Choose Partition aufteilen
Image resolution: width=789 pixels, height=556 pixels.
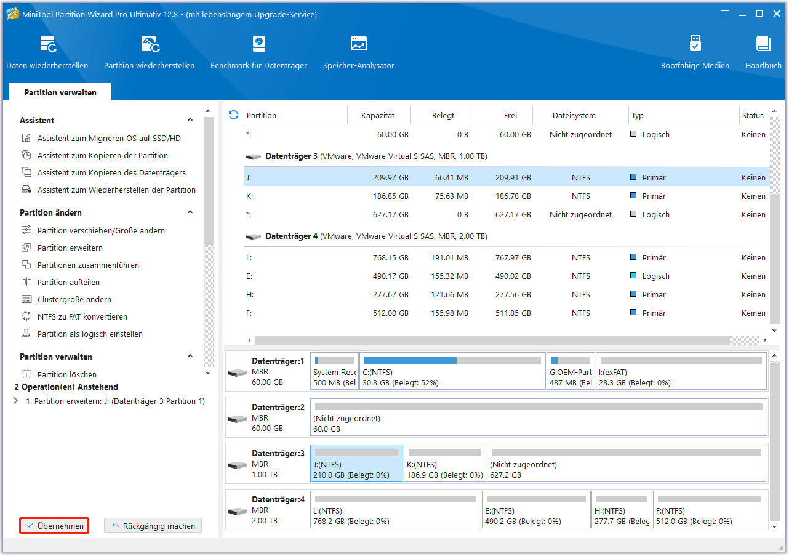pos(68,283)
